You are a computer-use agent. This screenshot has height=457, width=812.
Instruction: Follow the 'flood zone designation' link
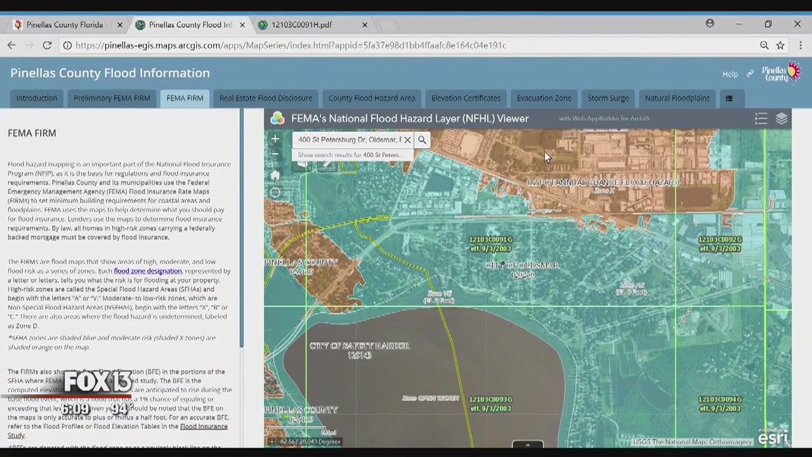point(147,271)
